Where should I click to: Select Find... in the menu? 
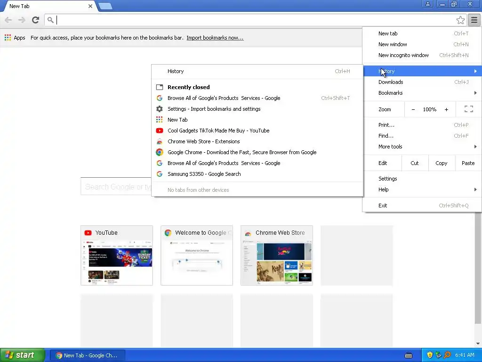pyautogui.click(x=422, y=136)
